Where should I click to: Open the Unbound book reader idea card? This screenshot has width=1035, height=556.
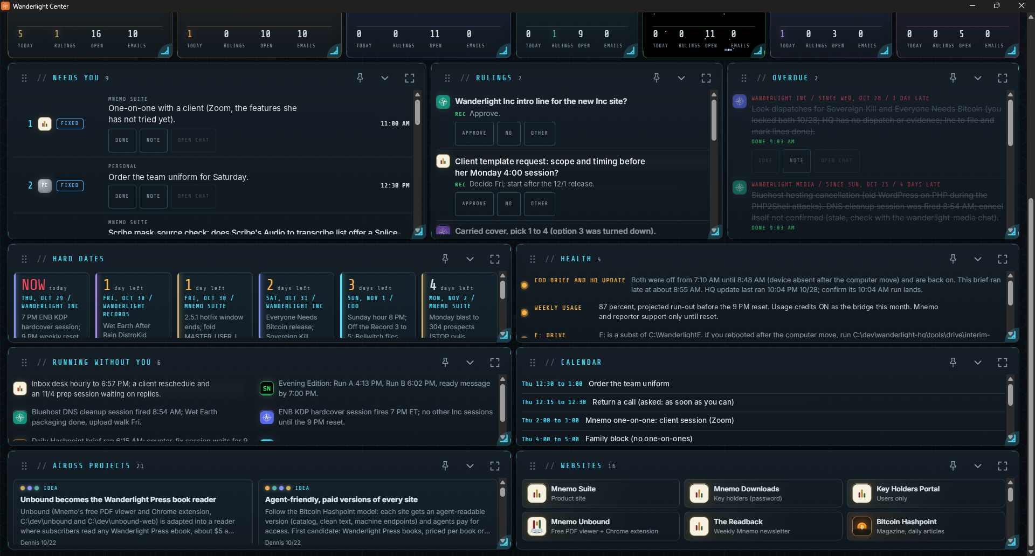point(133,513)
